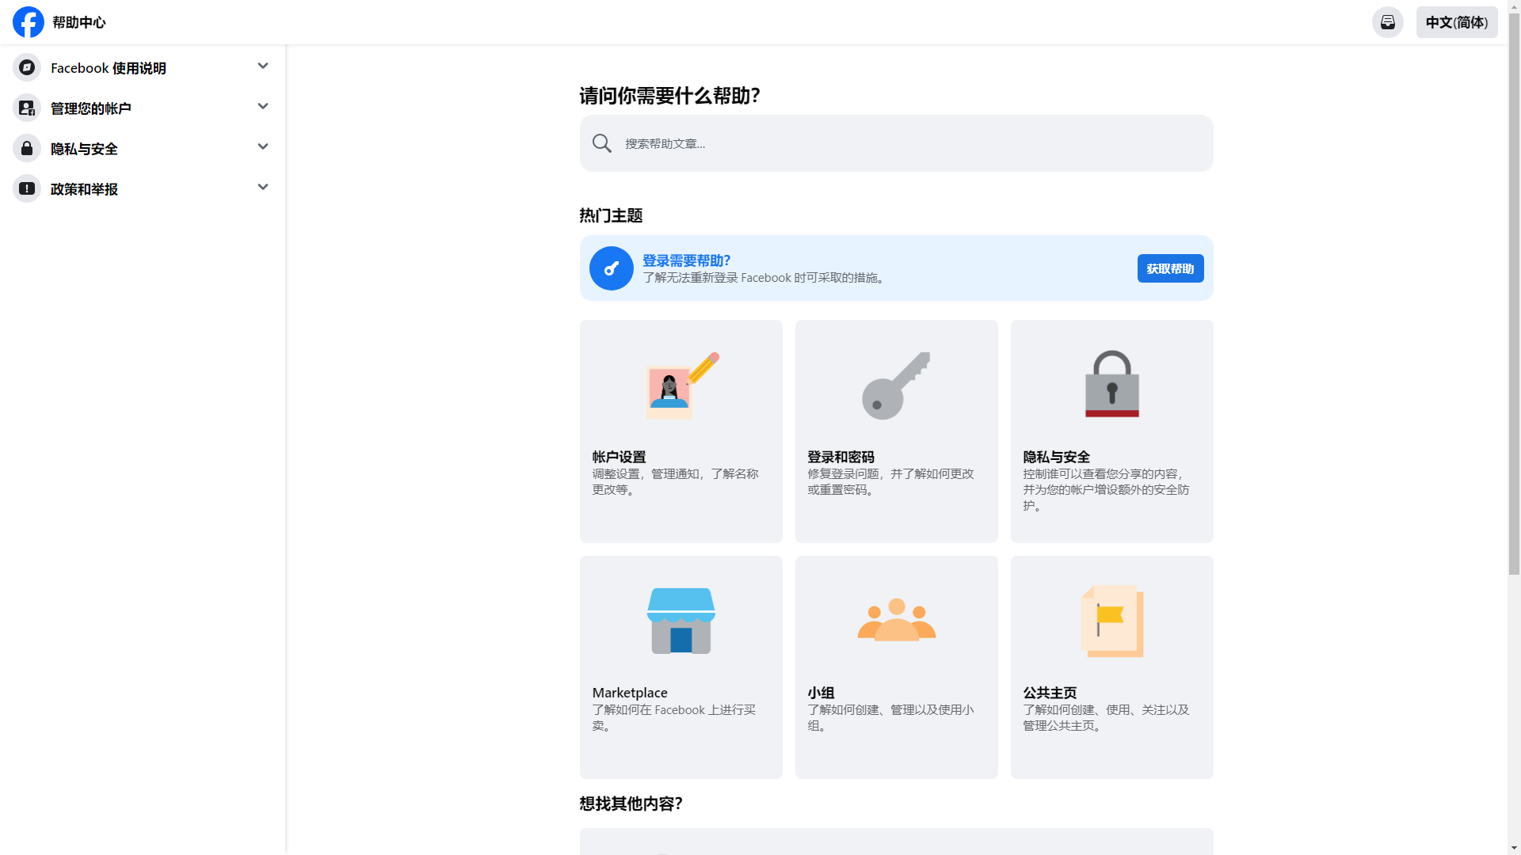The width and height of the screenshot is (1521, 855).
Task: Click the lock icon beside 隐私与安全
Action: click(26, 148)
